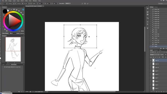Screen dimensions: 167x94
Task: Show Layer 7 visibility box
Action: 151,78
